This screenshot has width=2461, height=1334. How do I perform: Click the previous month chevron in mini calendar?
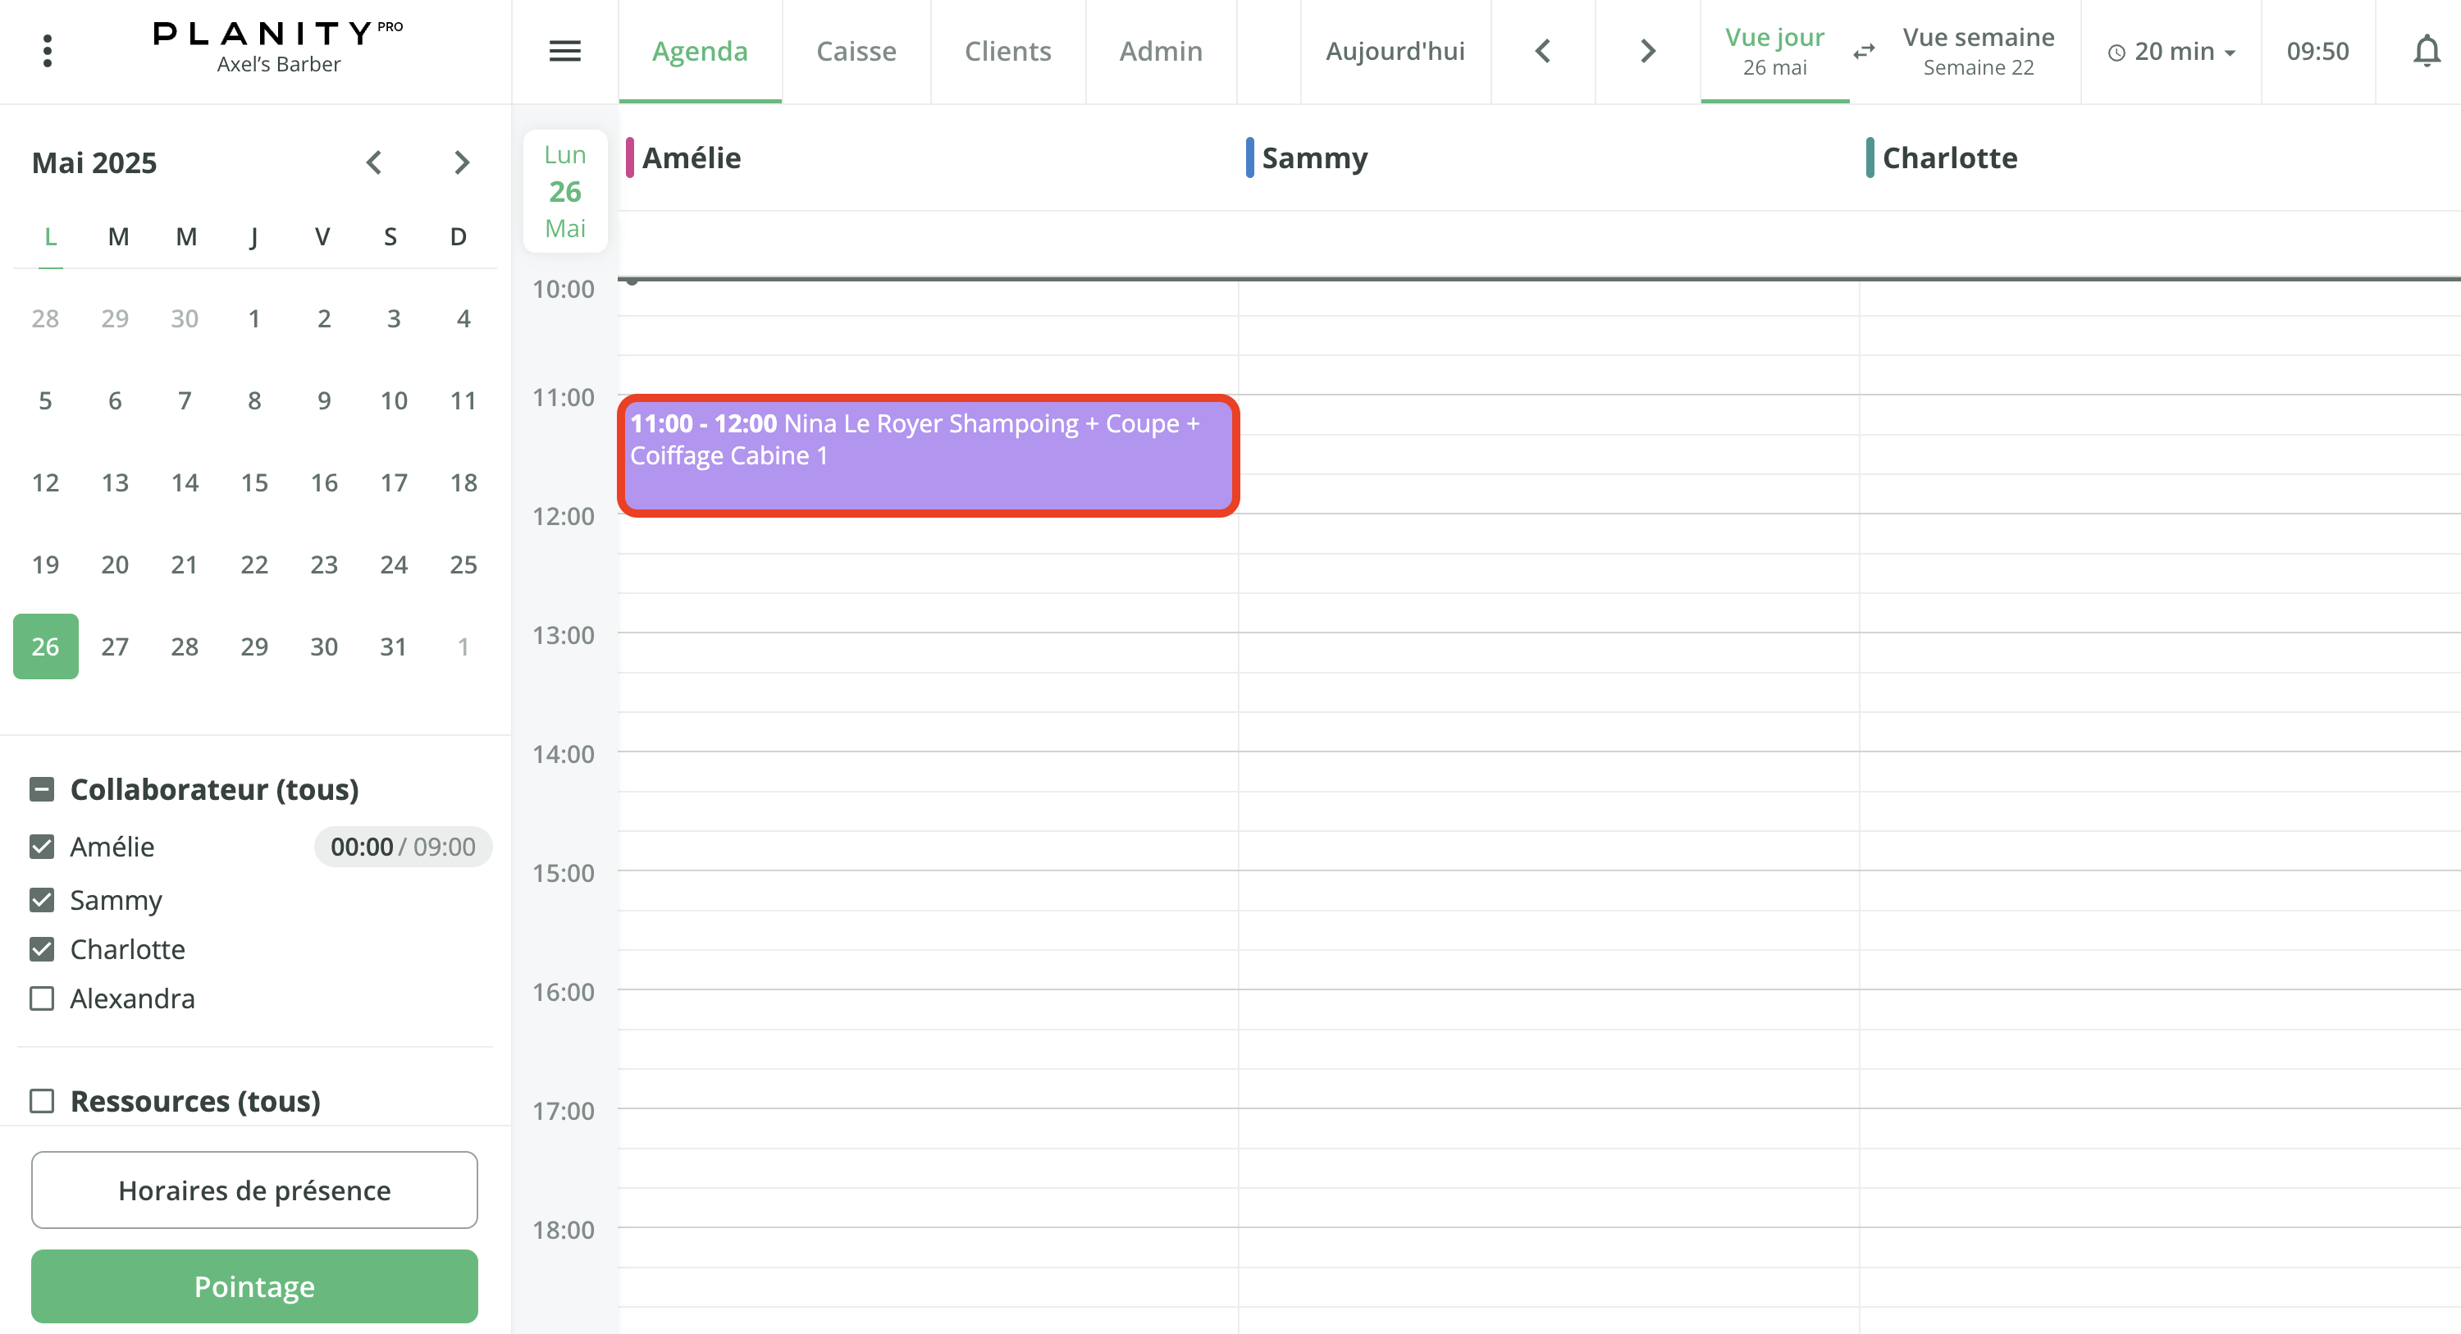tap(375, 162)
